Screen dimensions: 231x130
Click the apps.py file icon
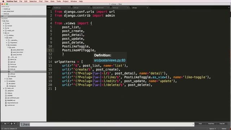[9, 62]
